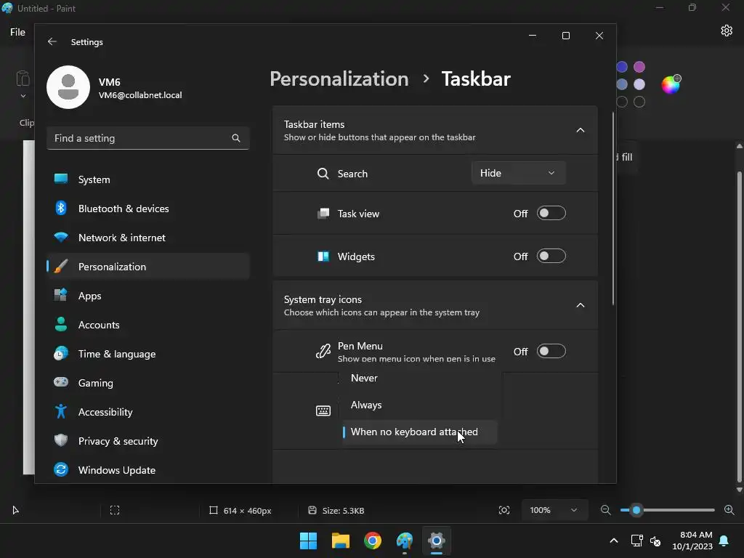Click the Paint vertical scrollbar
Image resolution: width=744 pixels, height=558 pixels.
[x=739, y=328]
